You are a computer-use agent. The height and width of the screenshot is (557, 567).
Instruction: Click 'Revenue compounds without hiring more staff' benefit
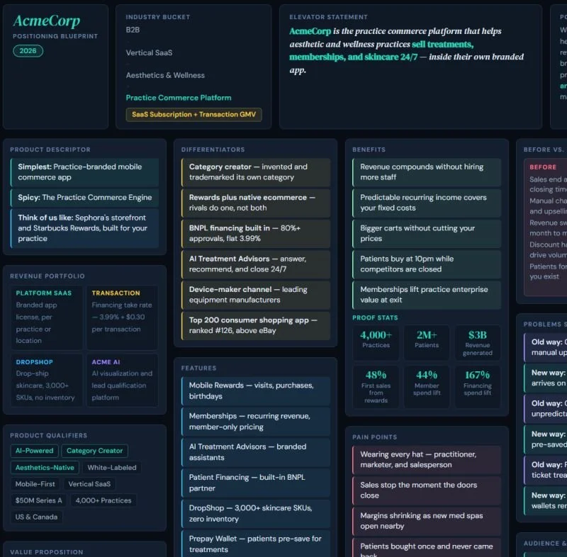point(427,172)
